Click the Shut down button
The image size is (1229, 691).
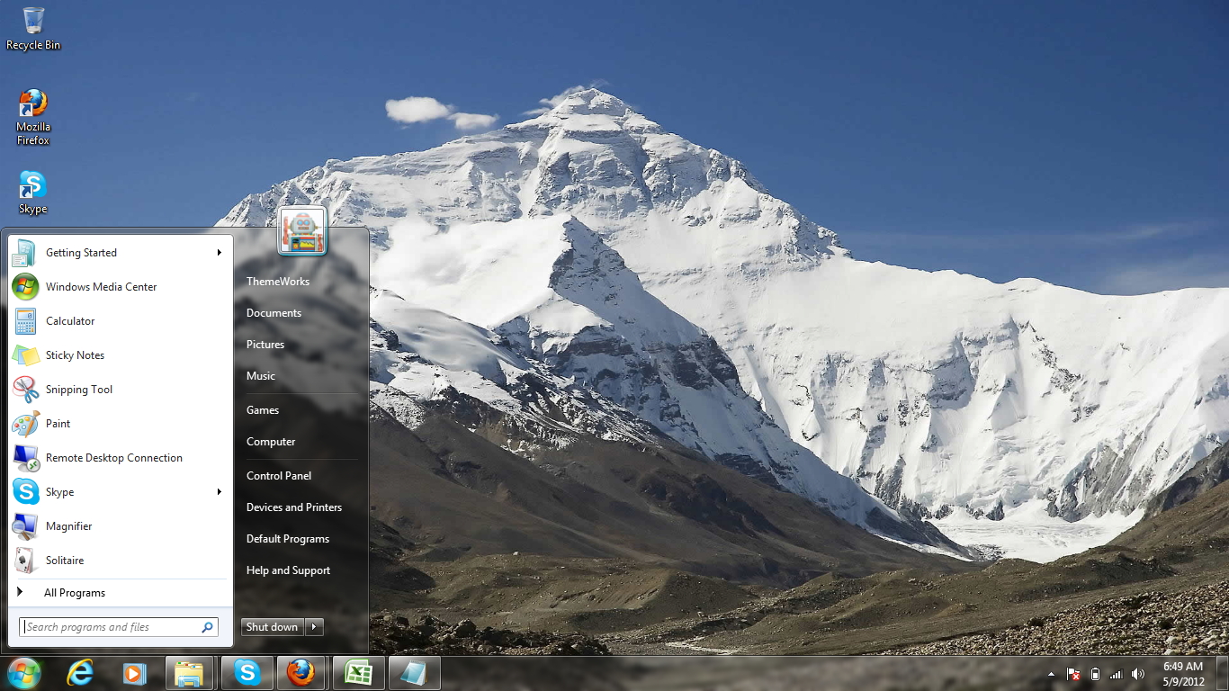pos(272,626)
